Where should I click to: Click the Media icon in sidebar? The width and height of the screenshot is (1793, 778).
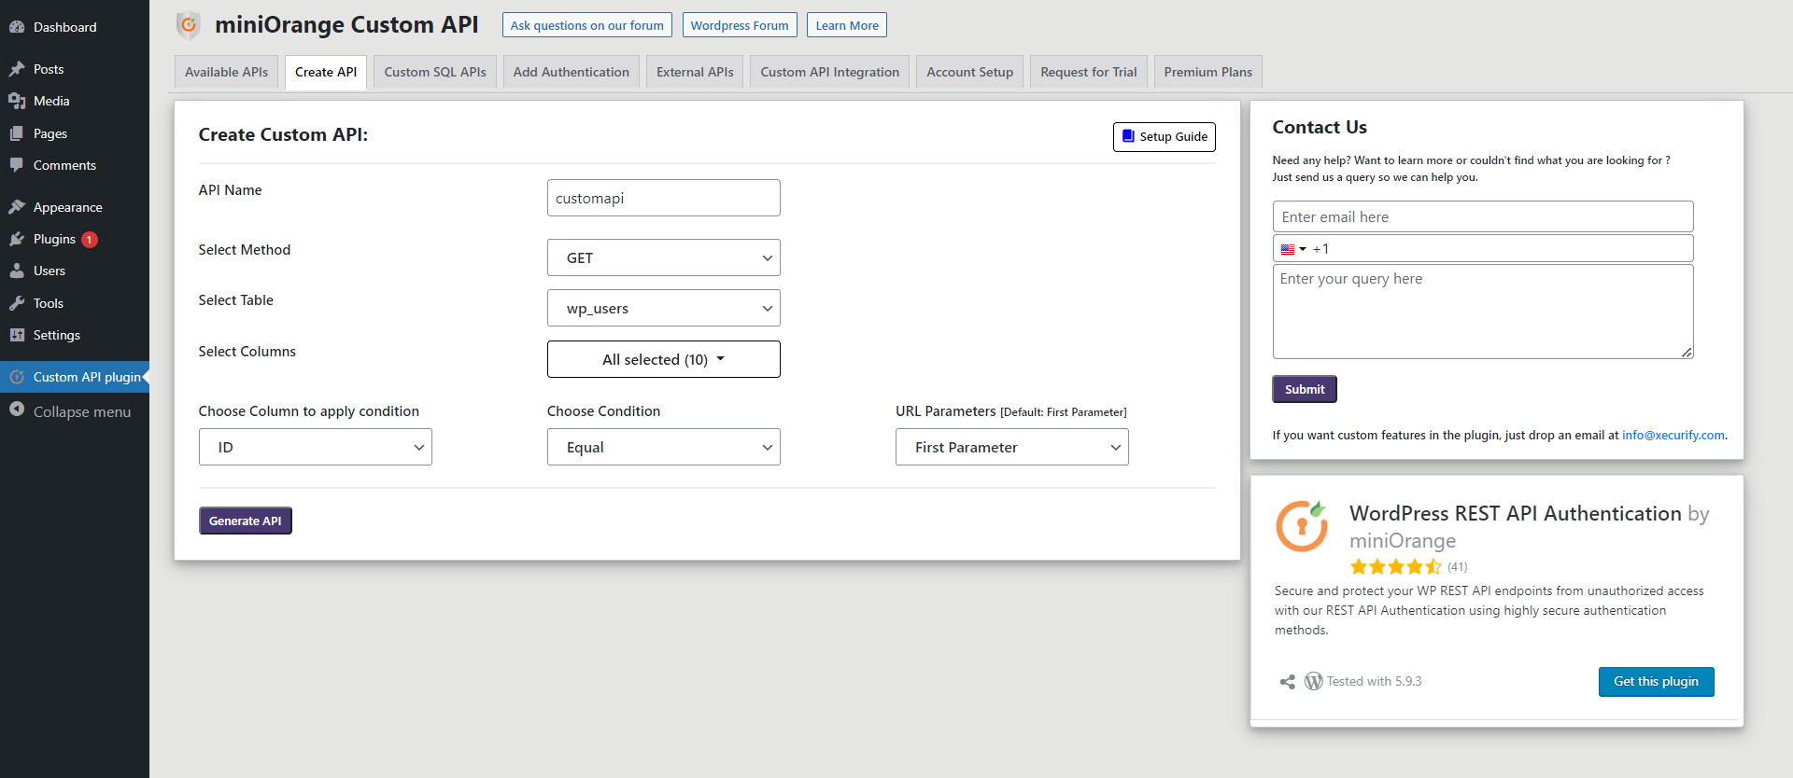[x=17, y=101]
